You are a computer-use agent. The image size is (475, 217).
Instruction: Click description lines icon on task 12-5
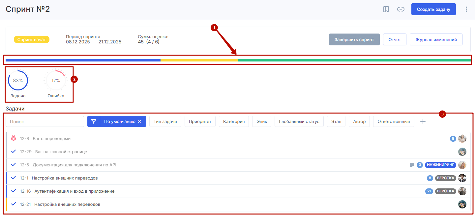(412, 165)
